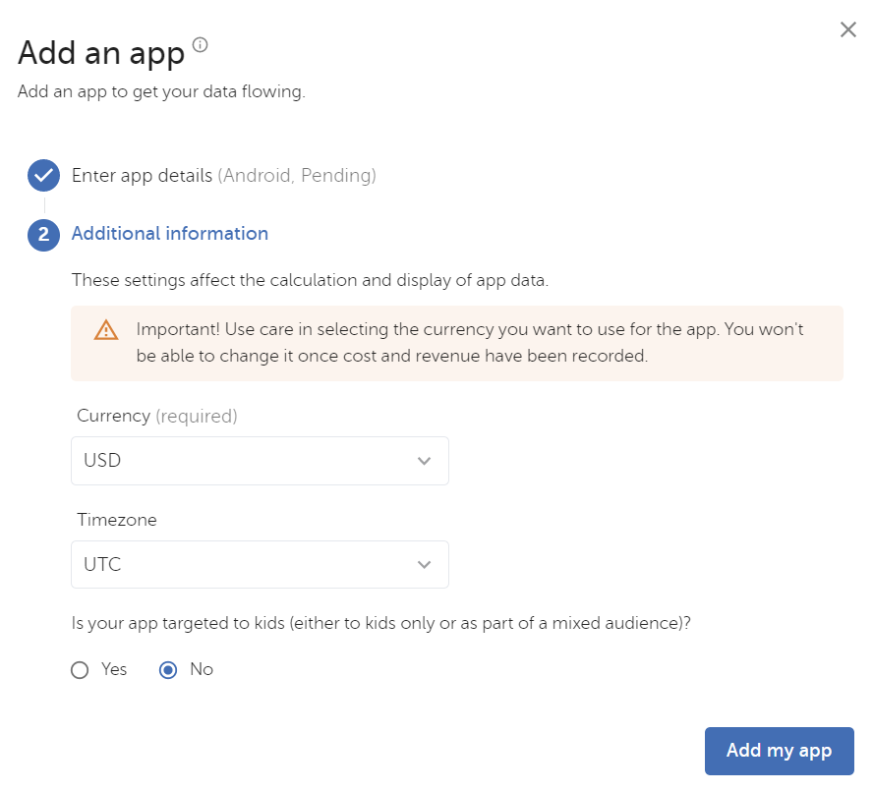Click the Add an app dialog title
873x791 pixels.
pos(101,54)
